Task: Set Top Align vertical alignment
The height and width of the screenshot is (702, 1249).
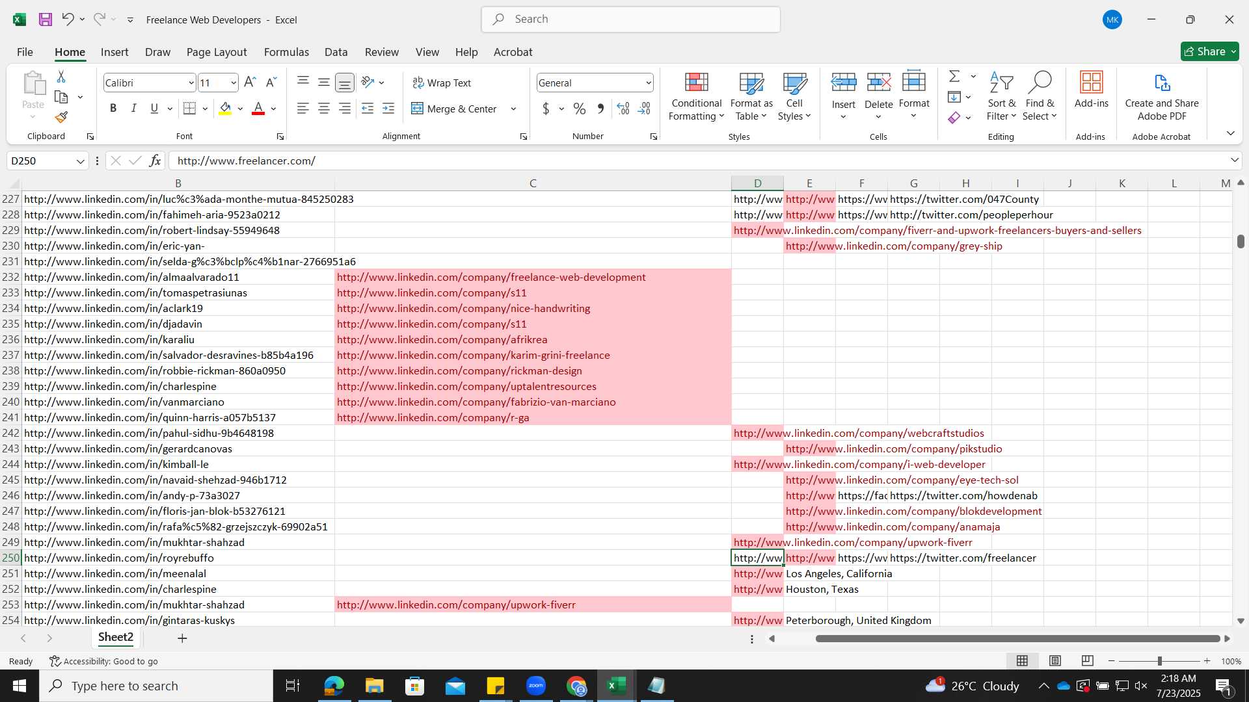Action: pos(303,83)
